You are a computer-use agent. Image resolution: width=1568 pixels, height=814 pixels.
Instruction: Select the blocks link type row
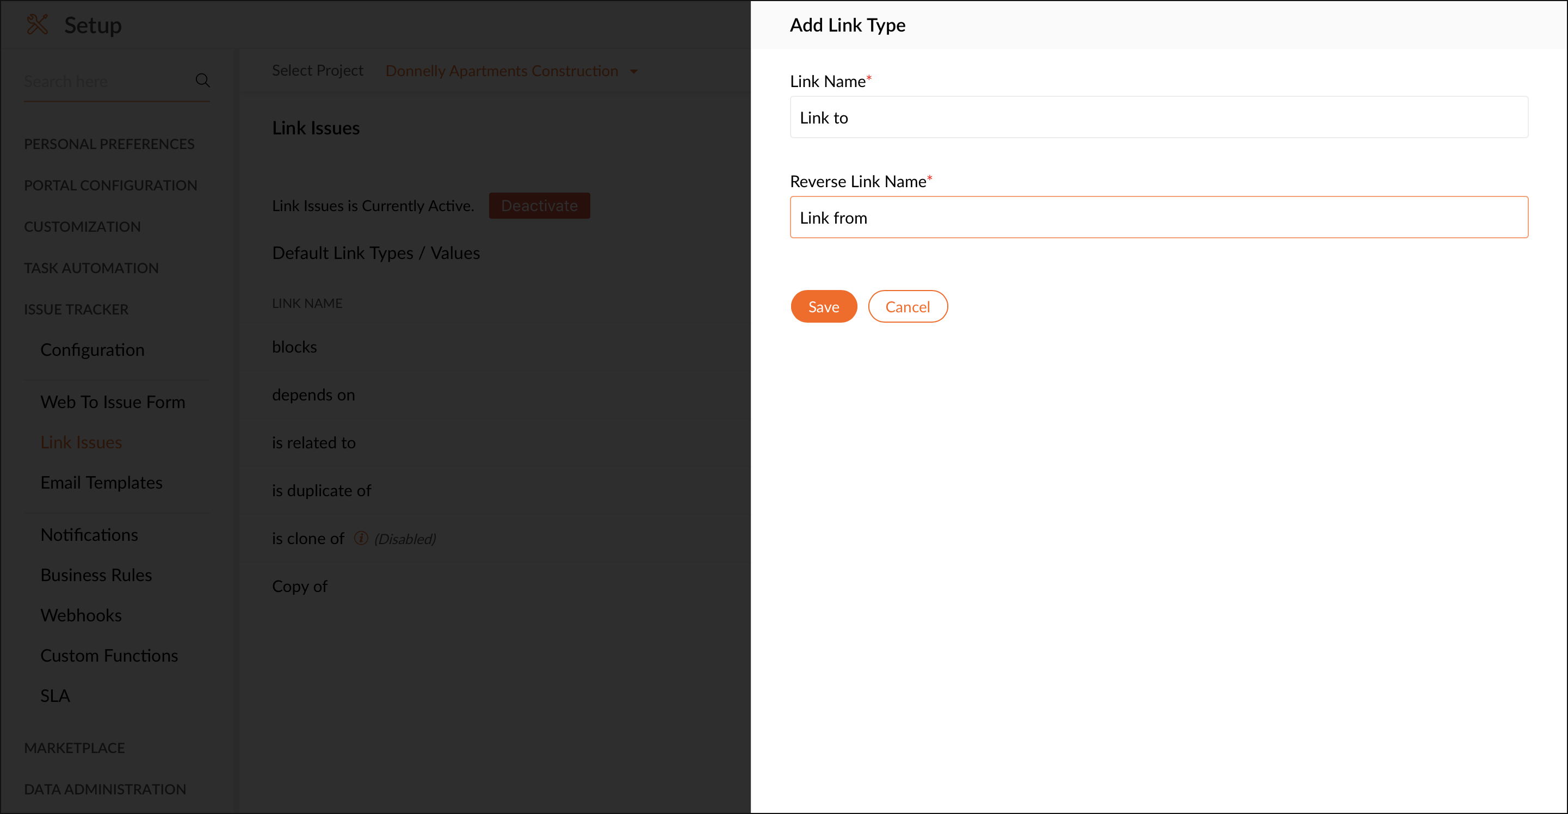pos(494,347)
